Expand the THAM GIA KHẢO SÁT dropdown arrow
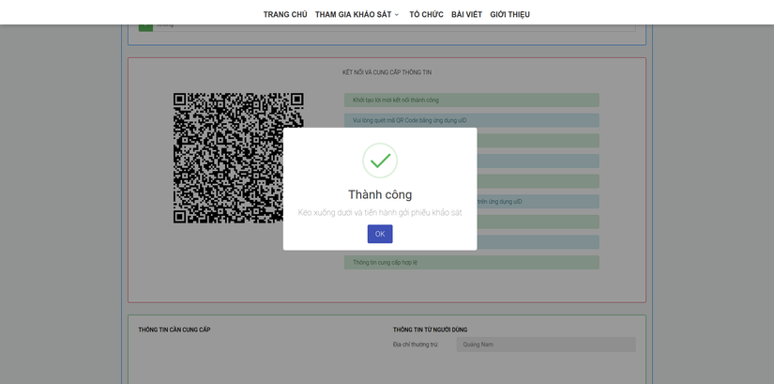 coord(396,15)
